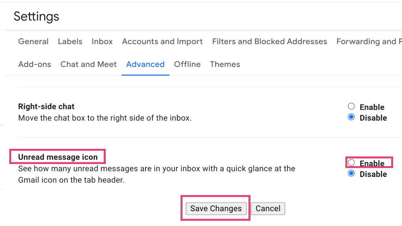402x226 pixels.
Task: Enable Right-side chat radio button
Action: (351, 106)
